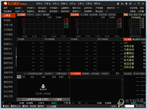Select the 上证50 tab
Viewport: 147px width, 109px height.
click(x=38, y=15)
